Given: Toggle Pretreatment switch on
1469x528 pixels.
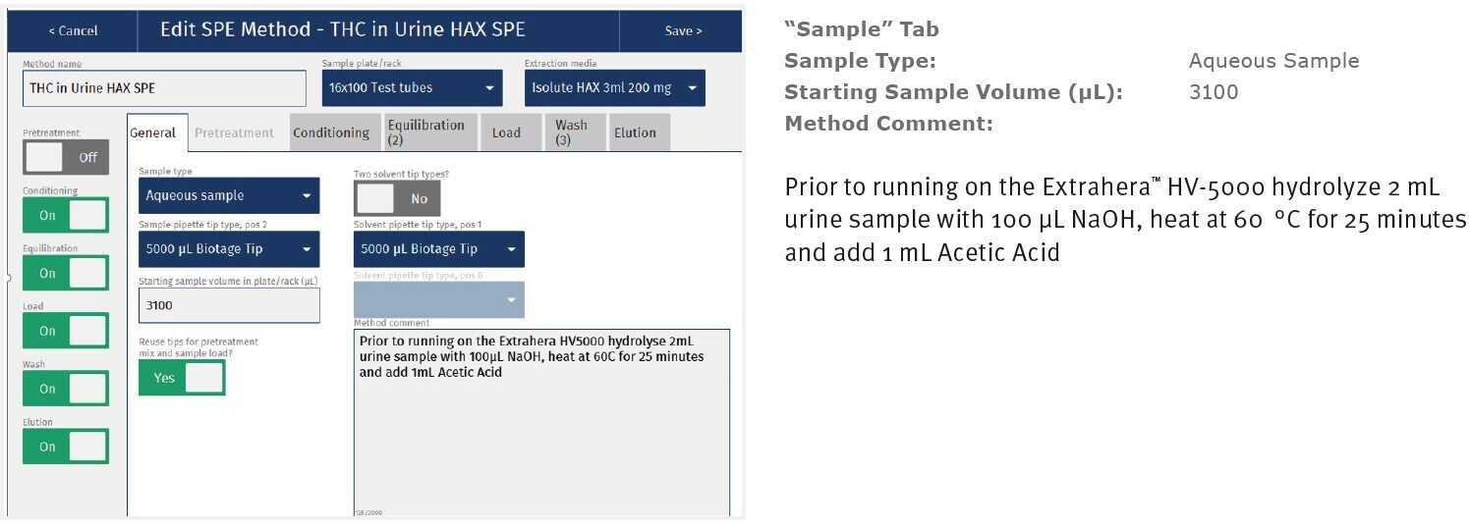Looking at the screenshot, I should pos(66,157).
